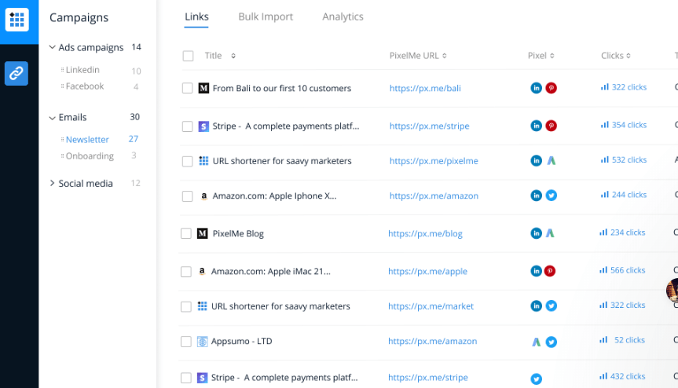Open the https://px.me/market link

(x=431, y=306)
